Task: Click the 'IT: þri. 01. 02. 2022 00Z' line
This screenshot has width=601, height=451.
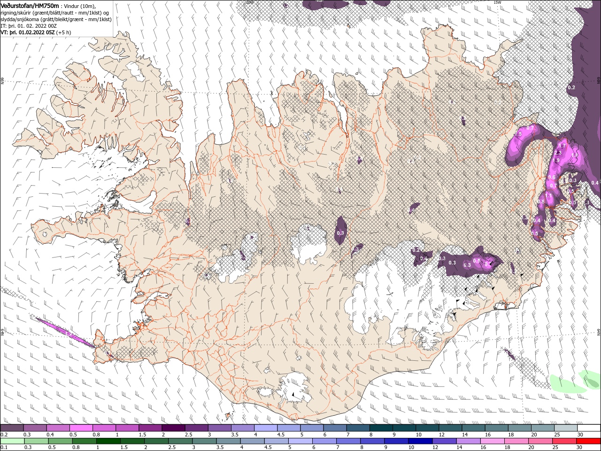Action: click(x=28, y=26)
